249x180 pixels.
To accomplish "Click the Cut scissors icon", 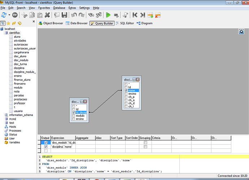I will [x=24, y=15].
